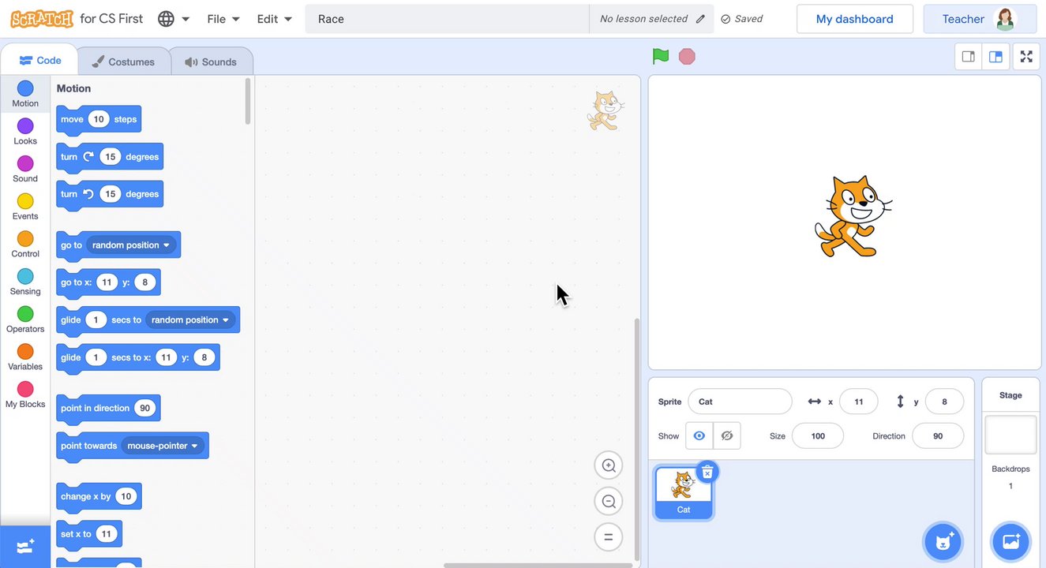Hide the sprite with crossed-eye button
The height and width of the screenshot is (568, 1046).
[727, 435]
